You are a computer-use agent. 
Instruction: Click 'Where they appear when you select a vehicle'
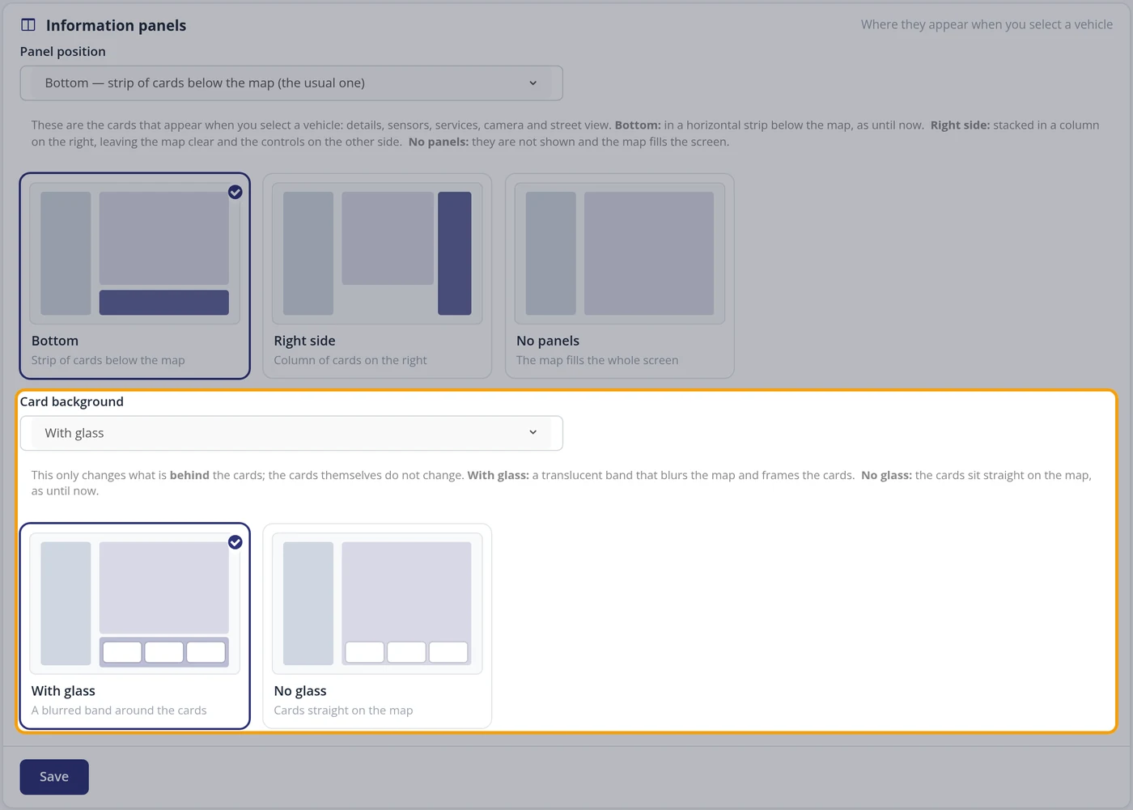pyautogui.click(x=987, y=24)
